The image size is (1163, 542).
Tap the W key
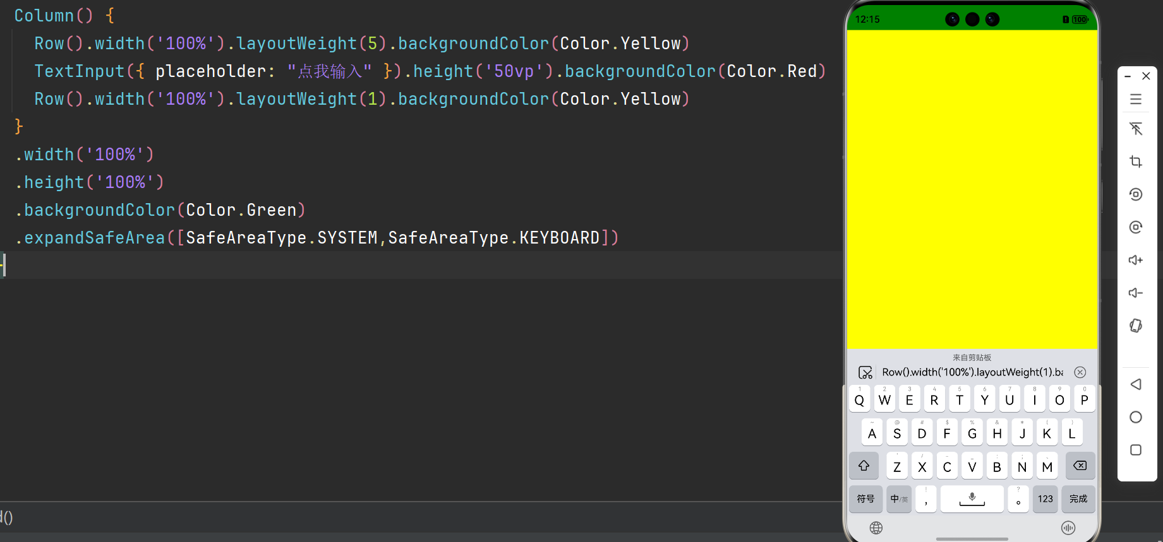(x=884, y=399)
